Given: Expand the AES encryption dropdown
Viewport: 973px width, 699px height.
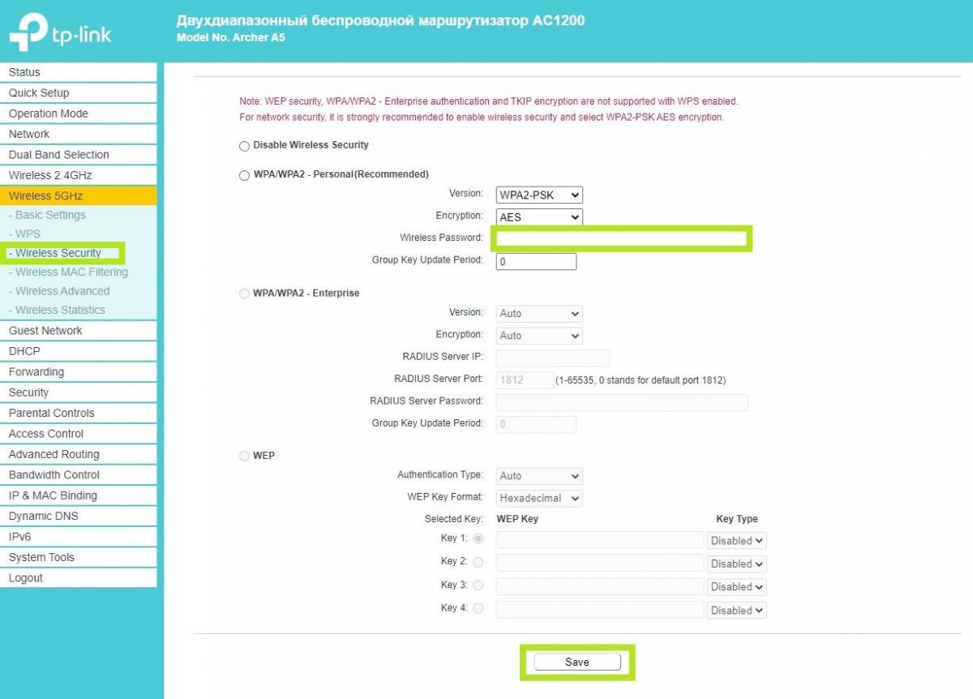Looking at the screenshot, I should pos(539,217).
